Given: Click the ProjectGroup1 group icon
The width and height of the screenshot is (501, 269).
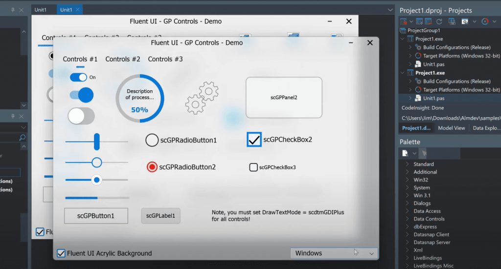Looking at the screenshot, I should pos(403,30).
